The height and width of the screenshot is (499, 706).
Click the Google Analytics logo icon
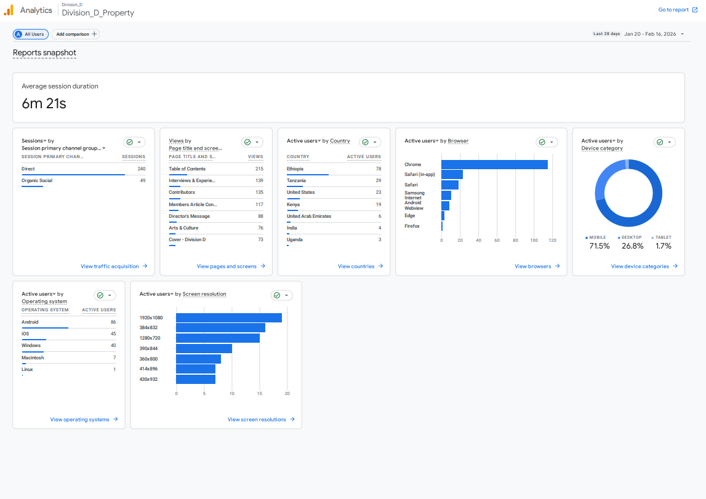(8, 10)
